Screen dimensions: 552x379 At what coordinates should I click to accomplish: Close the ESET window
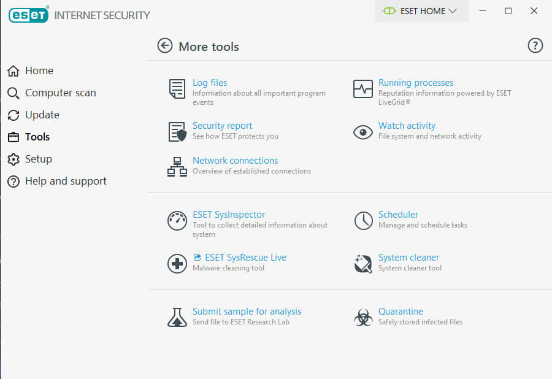534,11
